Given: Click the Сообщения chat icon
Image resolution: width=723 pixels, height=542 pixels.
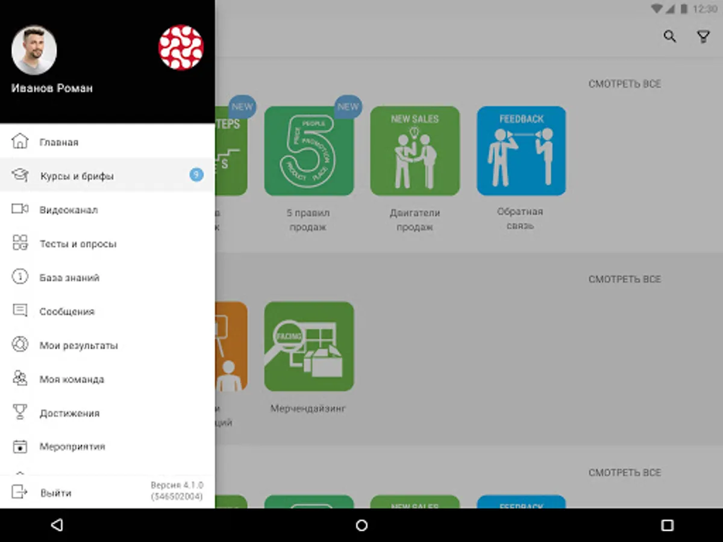Looking at the screenshot, I should tap(20, 311).
